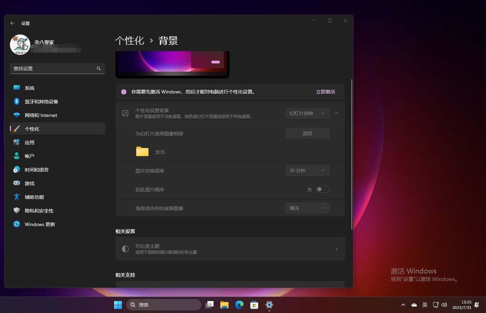Click the 查找设置 search field
The height and width of the screenshot is (313, 486).
[x=57, y=68]
